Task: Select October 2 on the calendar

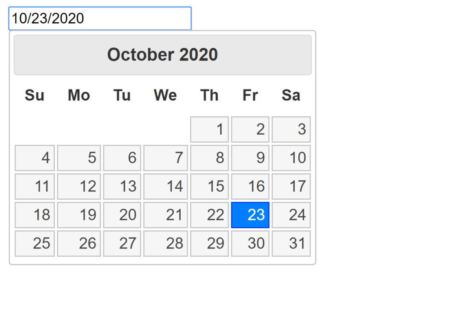Action: pos(250,129)
